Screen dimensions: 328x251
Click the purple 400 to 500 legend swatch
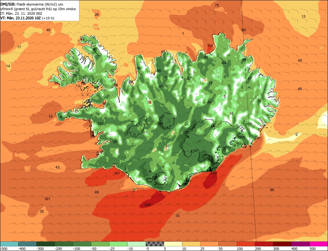(300, 244)
